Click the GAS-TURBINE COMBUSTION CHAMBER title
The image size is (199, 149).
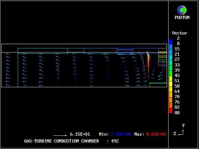tap(61, 141)
